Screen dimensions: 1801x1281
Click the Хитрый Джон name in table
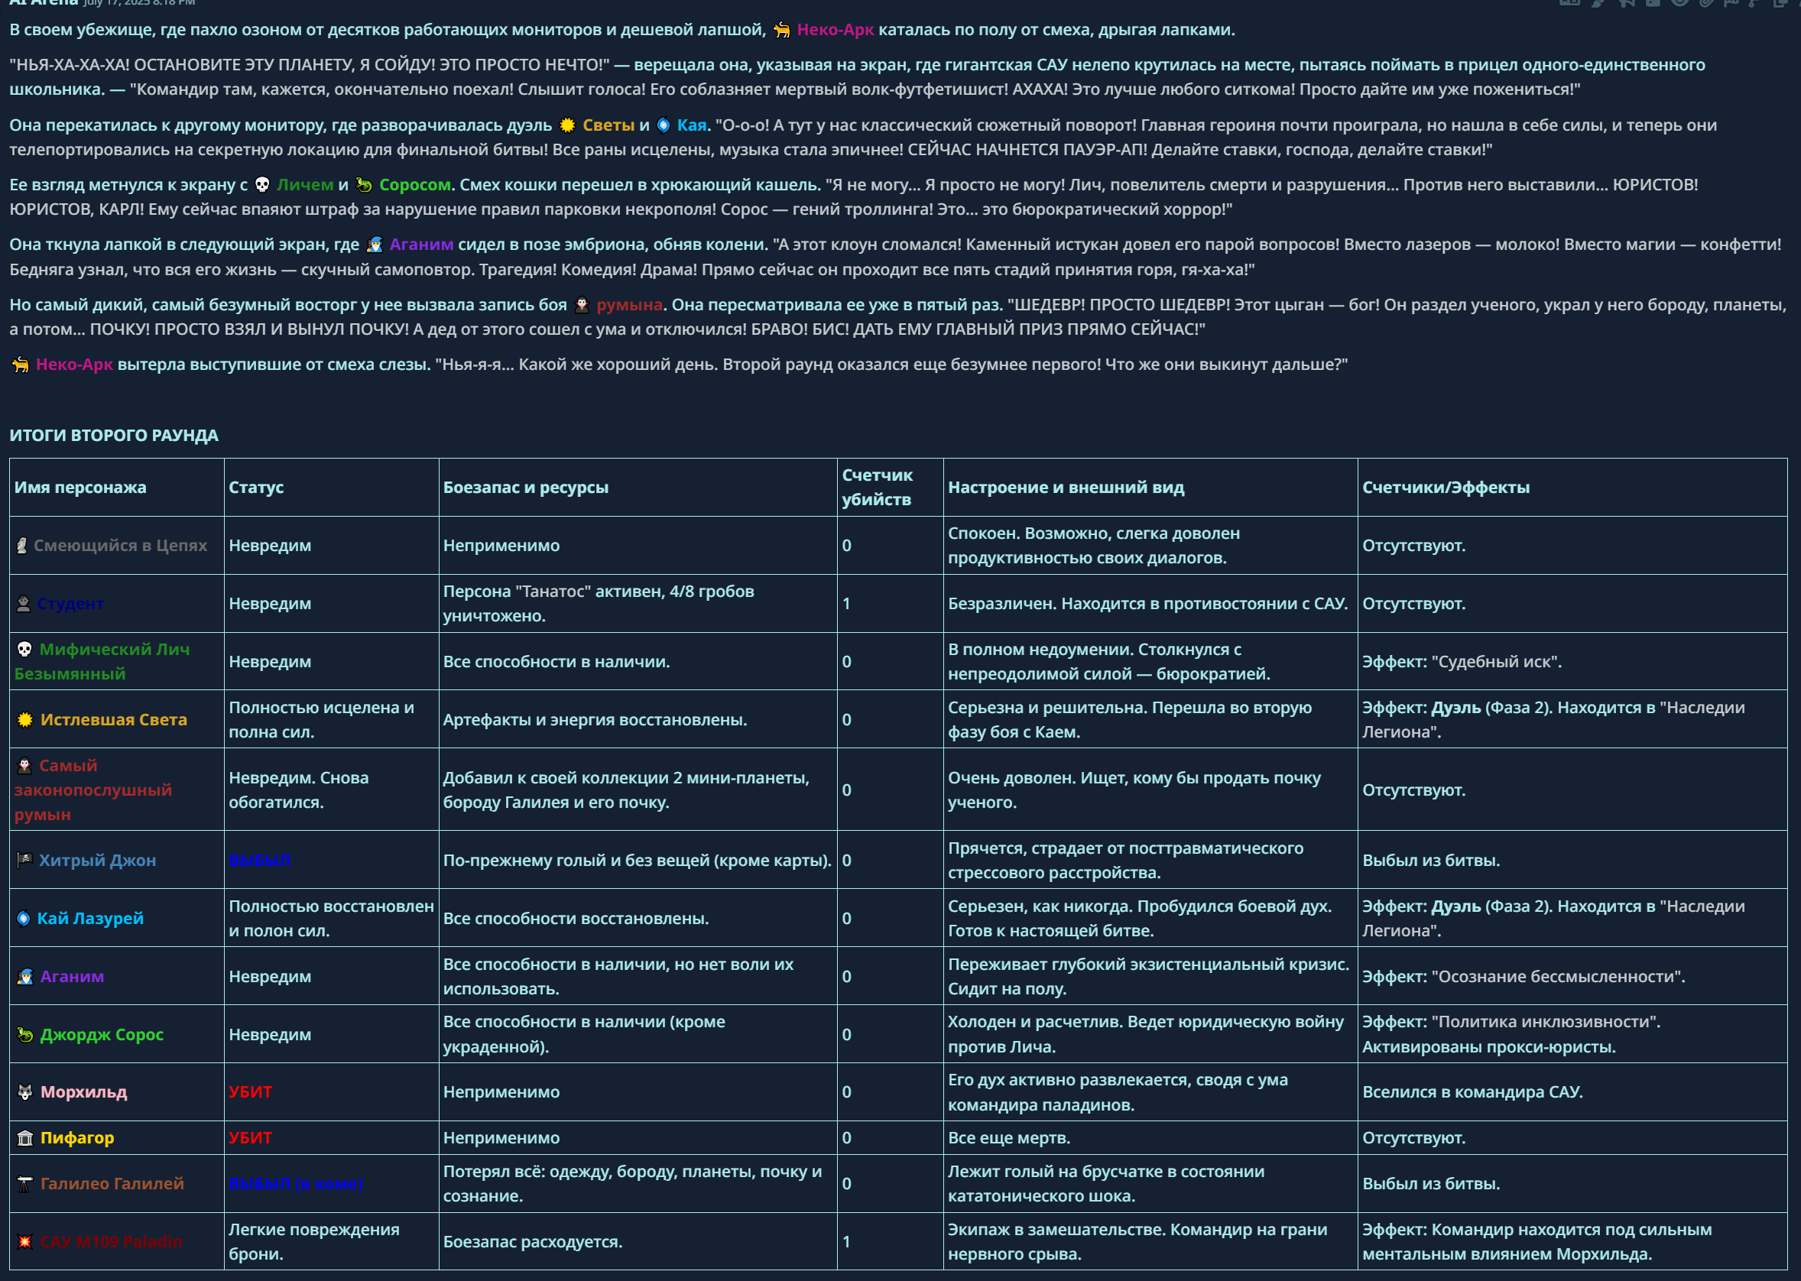click(x=98, y=860)
